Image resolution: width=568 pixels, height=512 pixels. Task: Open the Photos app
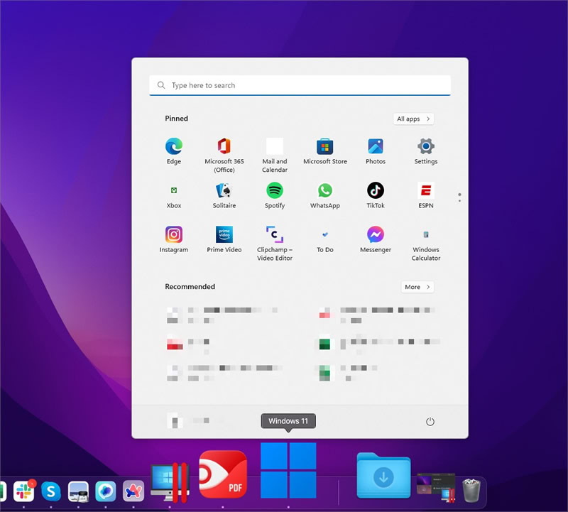376,146
